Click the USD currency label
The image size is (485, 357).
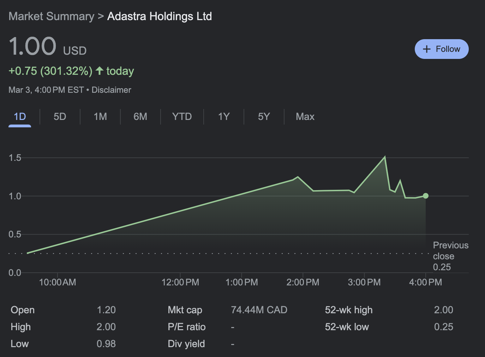click(x=75, y=51)
